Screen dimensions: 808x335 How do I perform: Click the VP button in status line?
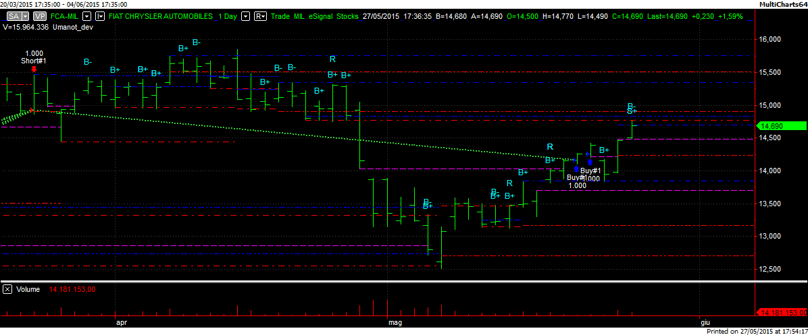40,16
